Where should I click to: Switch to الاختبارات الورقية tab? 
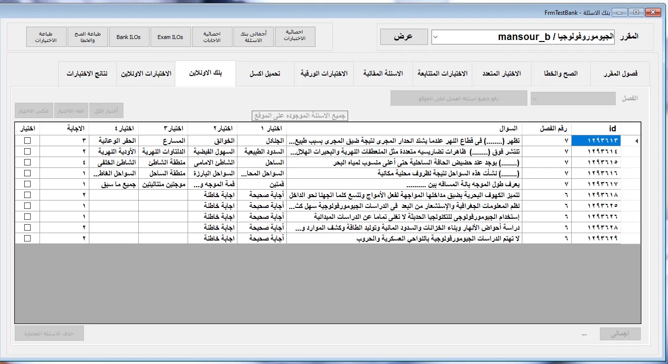click(x=324, y=74)
